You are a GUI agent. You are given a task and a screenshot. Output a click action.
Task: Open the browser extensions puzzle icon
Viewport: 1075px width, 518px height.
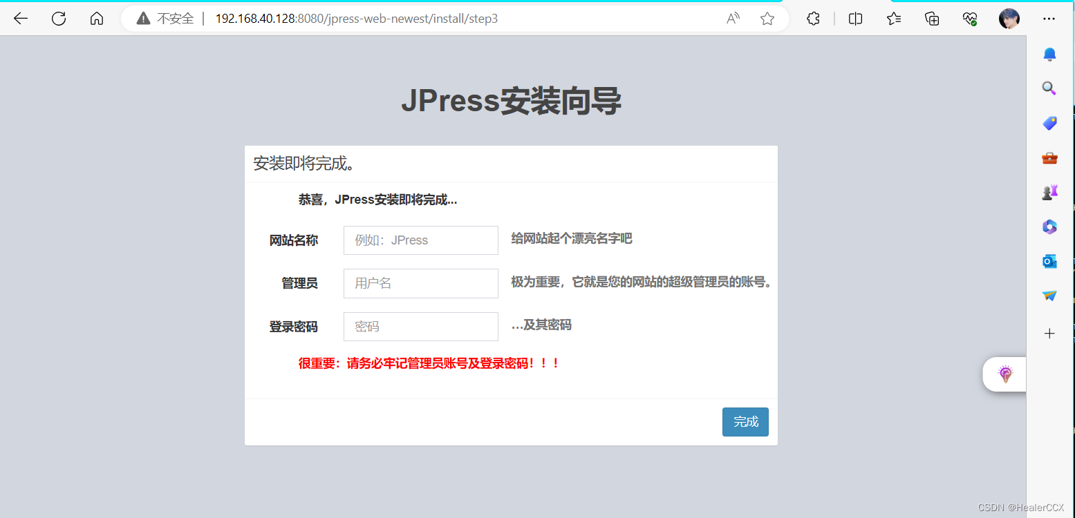pyautogui.click(x=814, y=19)
